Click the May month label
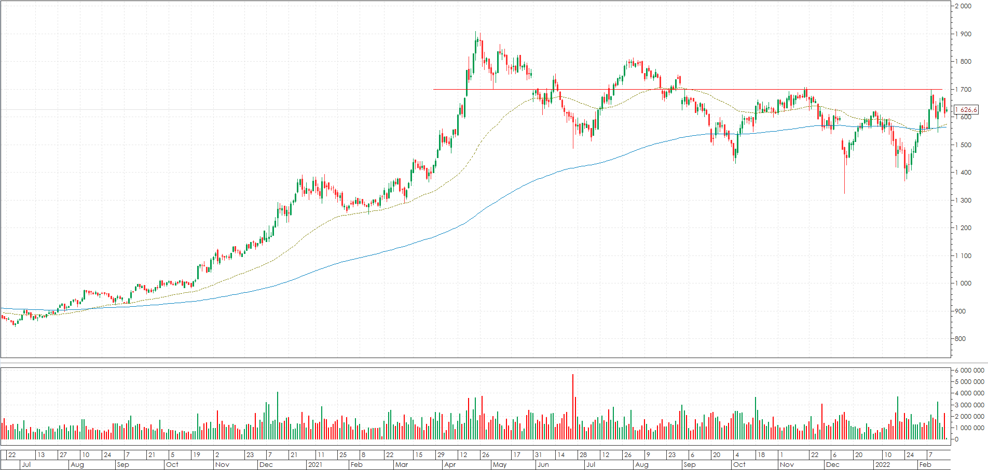The height and width of the screenshot is (470, 988). point(500,465)
